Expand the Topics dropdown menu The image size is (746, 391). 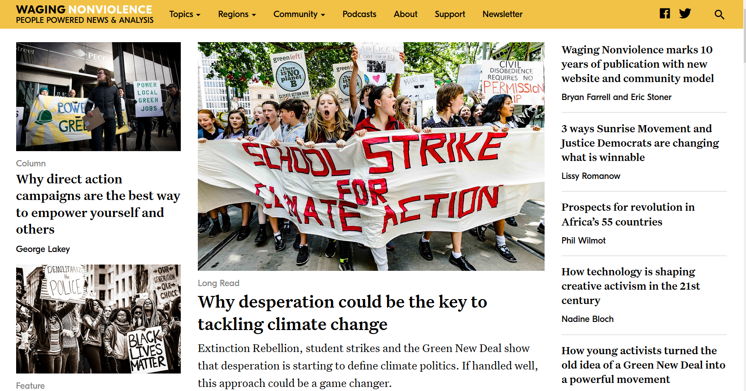coord(184,14)
